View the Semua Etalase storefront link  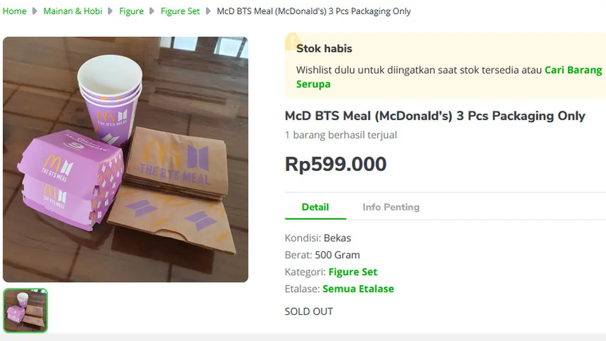coord(358,289)
